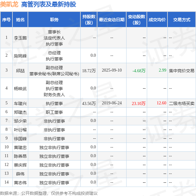The image size is (196, 196).
Task: Click the 成交均价 column header
Action: click(157, 20)
